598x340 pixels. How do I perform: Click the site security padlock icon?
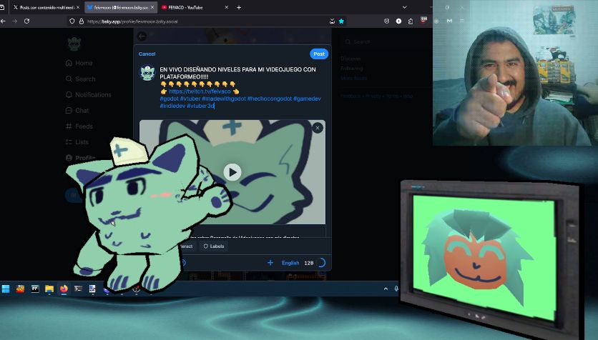click(x=82, y=21)
